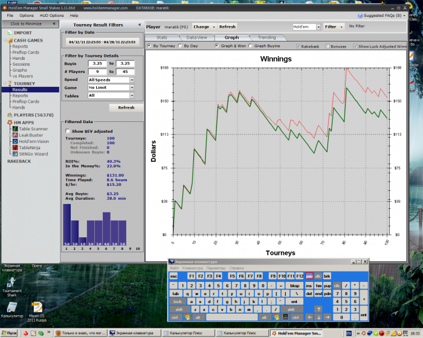423x338 pixels.
Task: Select Sessions under Cash Games
Action: coord(21,64)
